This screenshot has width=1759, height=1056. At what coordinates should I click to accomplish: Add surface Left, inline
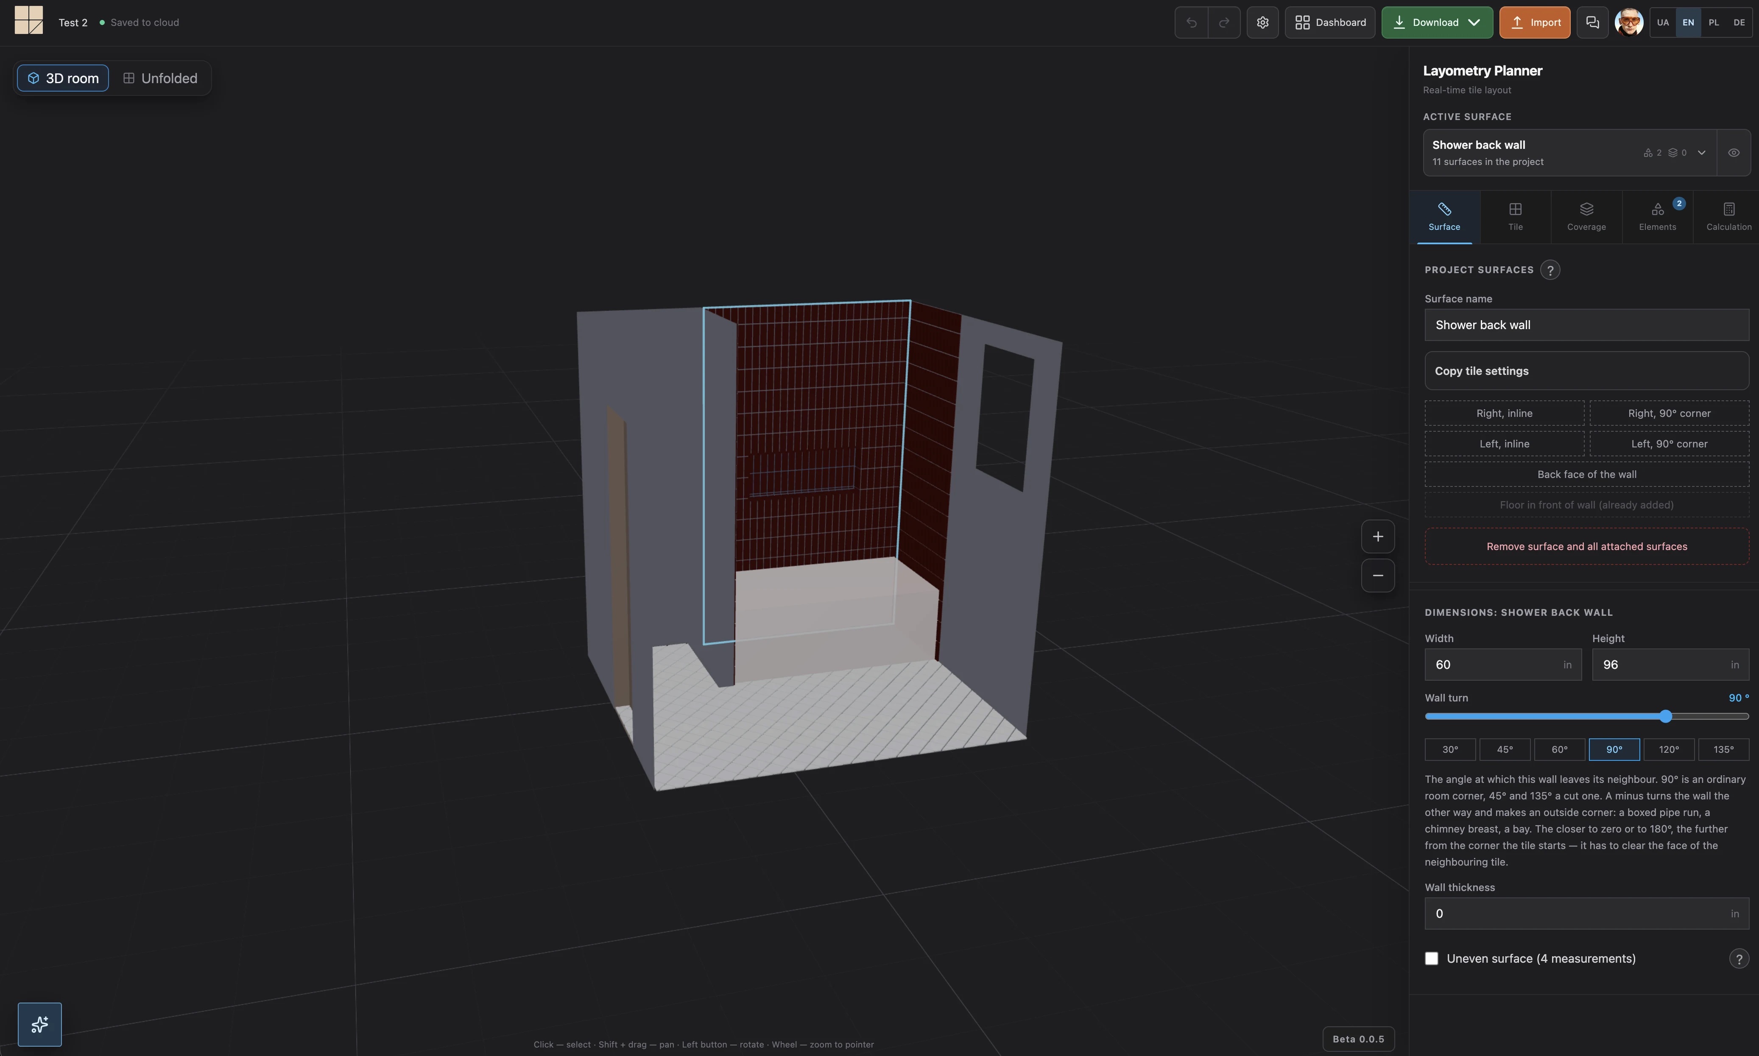1504,444
